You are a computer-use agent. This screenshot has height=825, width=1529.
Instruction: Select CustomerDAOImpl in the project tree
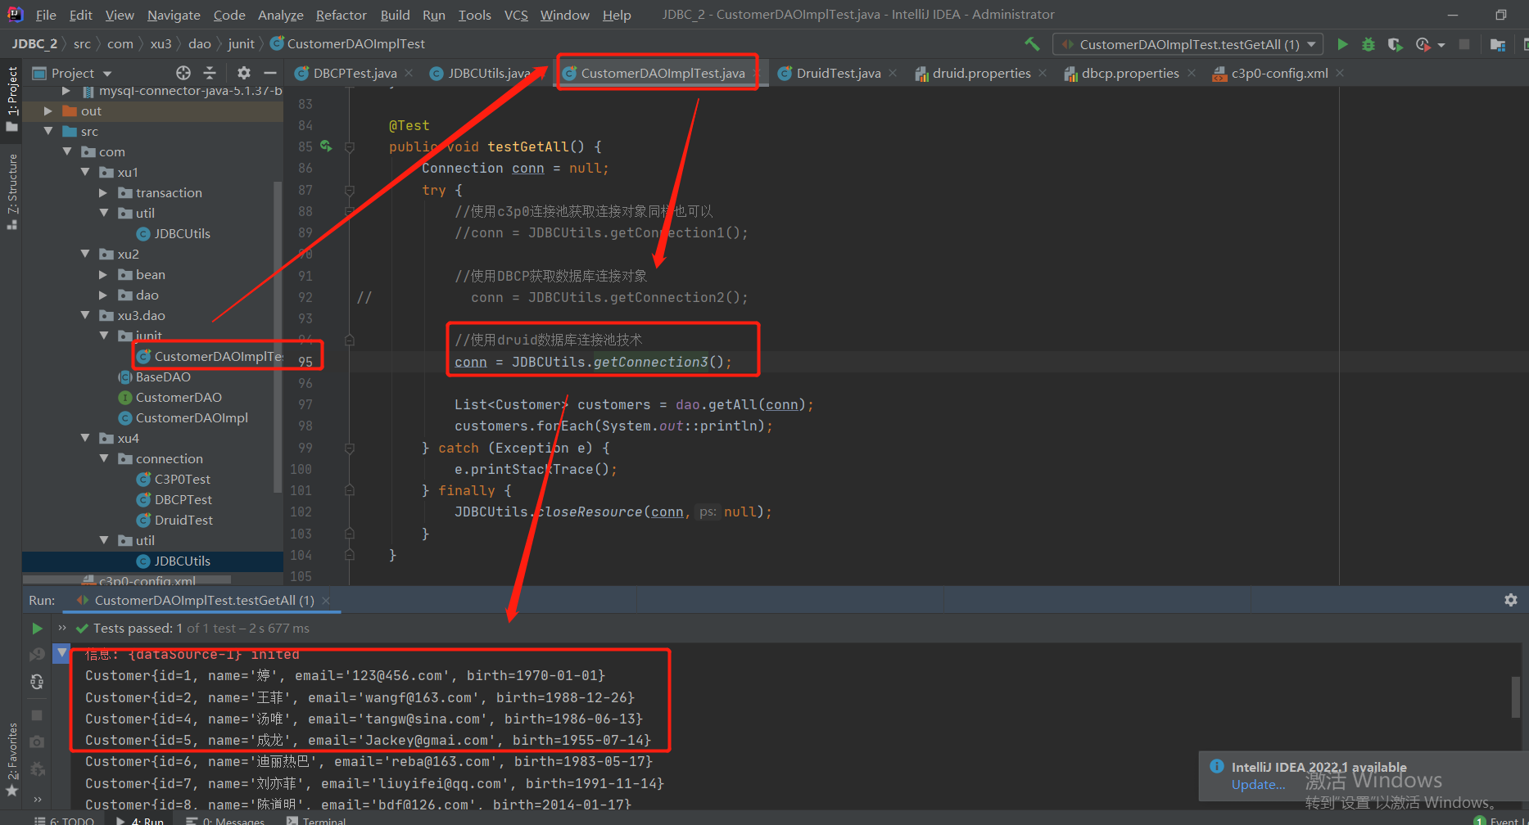tap(192, 417)
